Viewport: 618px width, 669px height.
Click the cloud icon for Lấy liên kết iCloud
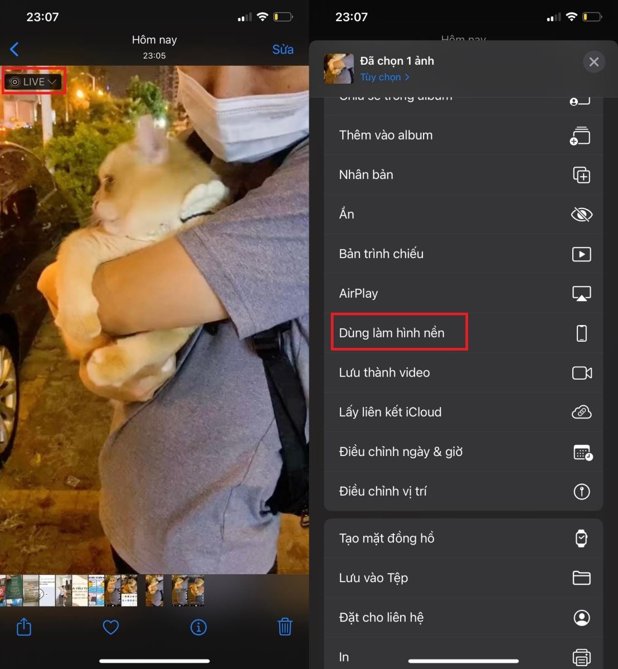pyautogui.click(x=581, y=412)
